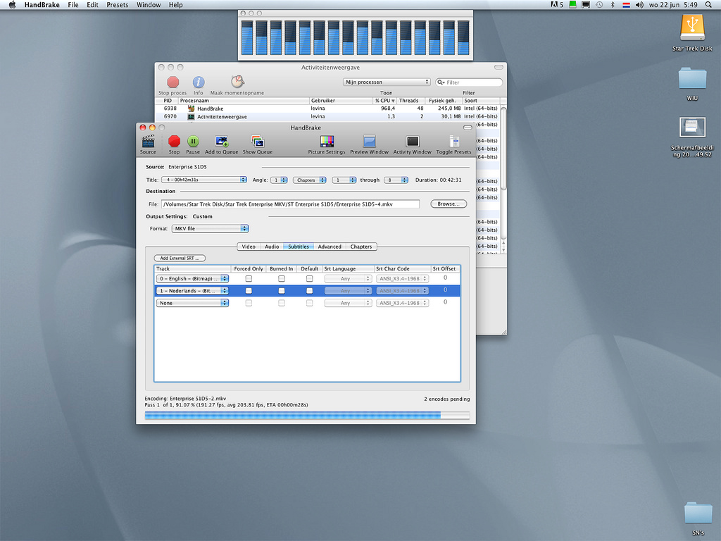Switch to the Video tab
This screenshot has height=541, width=721.
[249, 247]
